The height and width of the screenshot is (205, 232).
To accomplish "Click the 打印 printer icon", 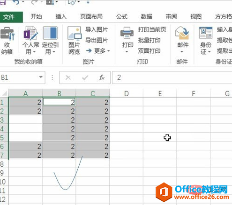I will point(127,33).
